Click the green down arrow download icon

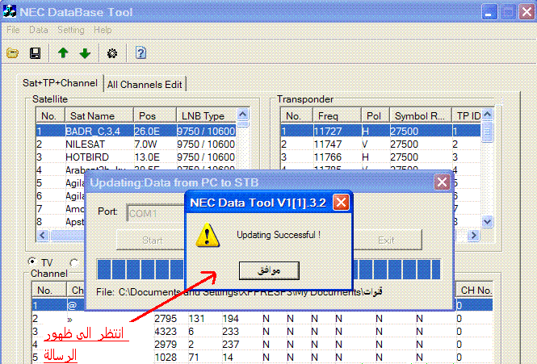tap(85, 53)
